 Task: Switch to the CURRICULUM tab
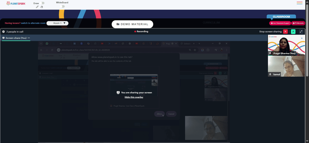point(211,22)
